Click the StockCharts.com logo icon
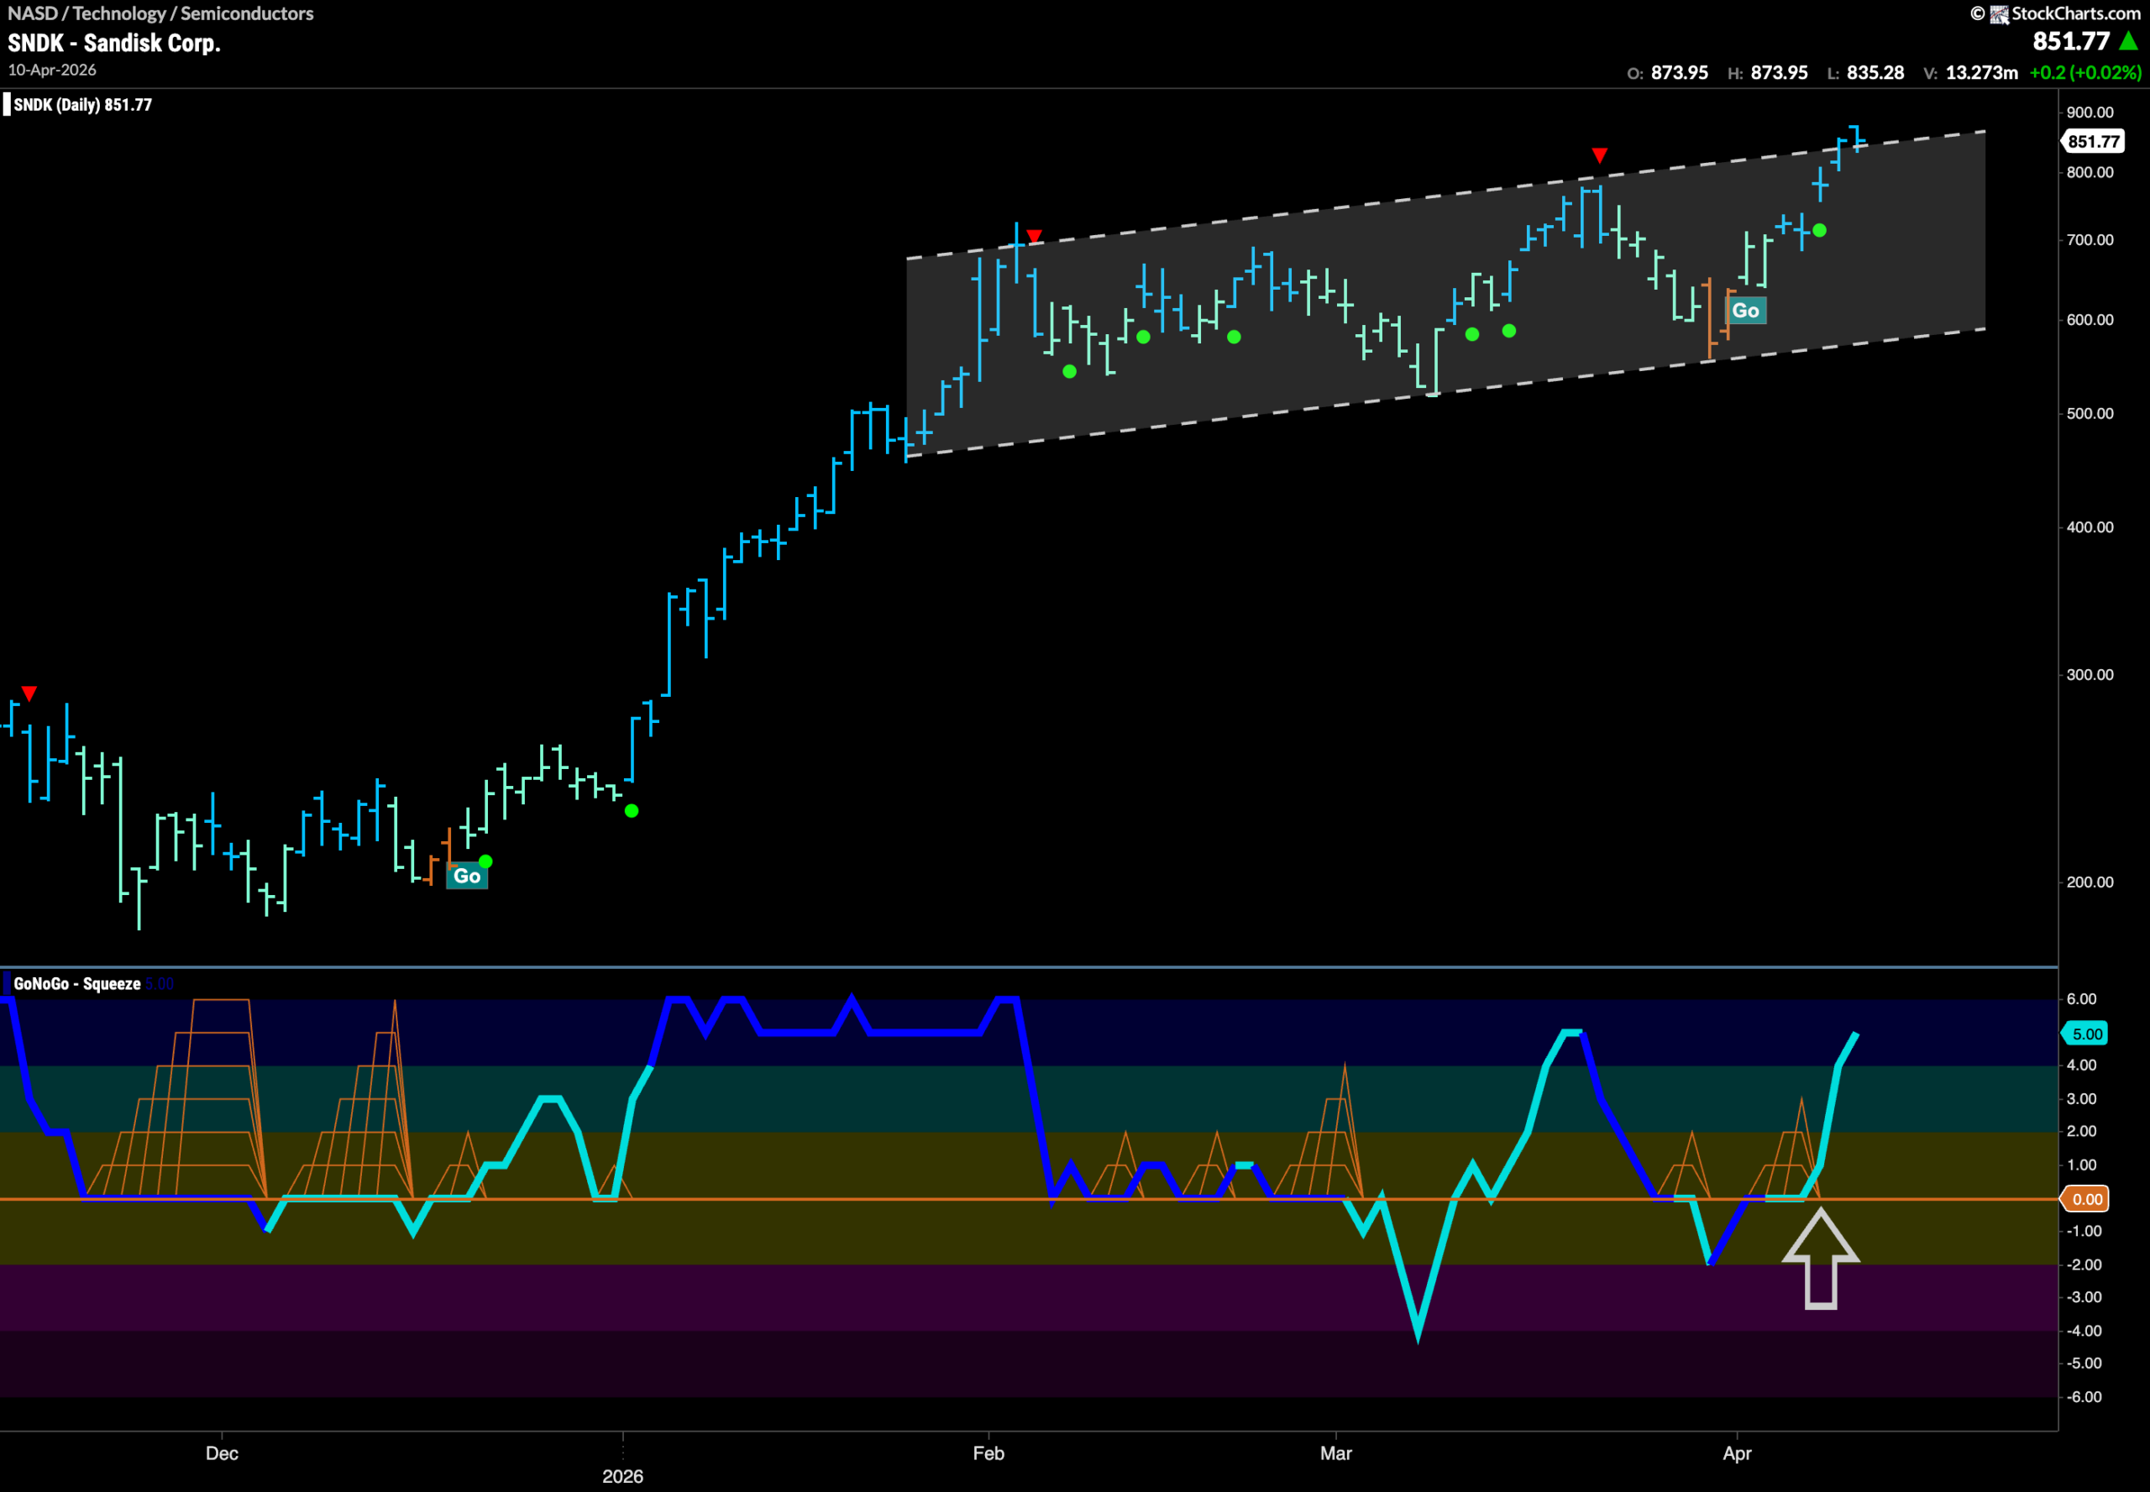2150x1492 pixels. pos(1999,14)
